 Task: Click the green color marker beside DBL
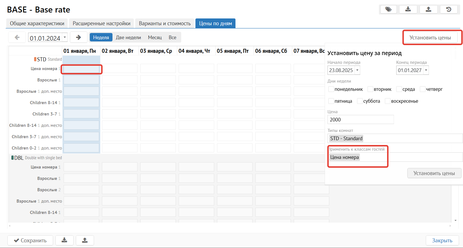pyautogui.click(x=12, y=157)
